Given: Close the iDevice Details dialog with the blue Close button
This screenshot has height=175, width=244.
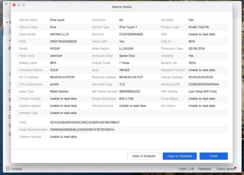Looking at the screenshot, I should (213, 156).
